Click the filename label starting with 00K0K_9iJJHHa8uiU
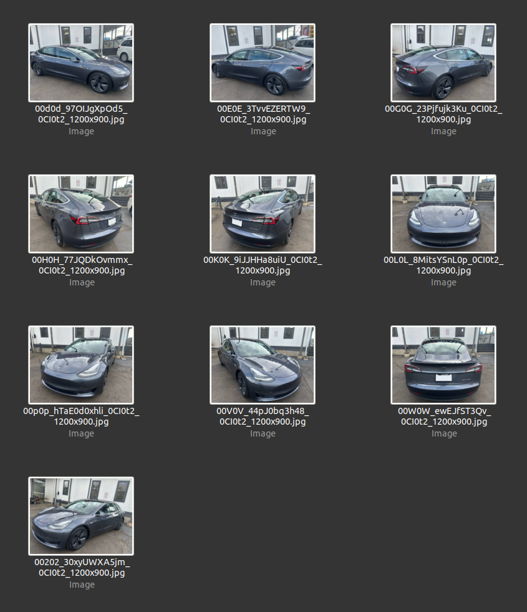 click(x=263, y=265)
